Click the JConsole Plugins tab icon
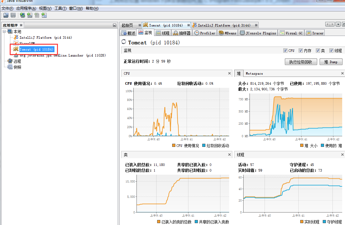This screenshot has width=345, height=225. pyautogui.click(x=242, y=33)
